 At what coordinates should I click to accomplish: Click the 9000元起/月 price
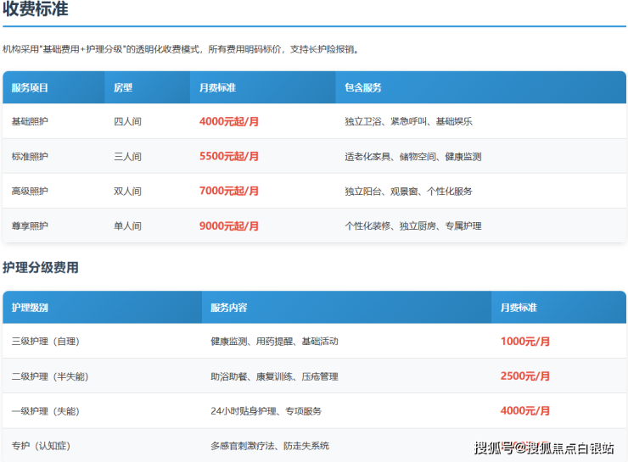(229, 226)
